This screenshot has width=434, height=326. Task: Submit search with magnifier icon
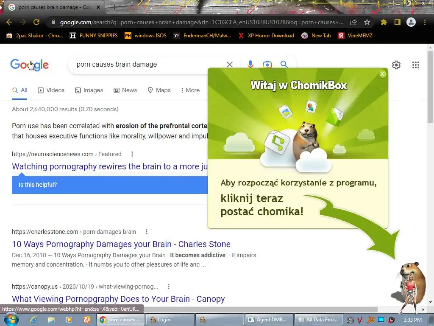click(284, 65)
